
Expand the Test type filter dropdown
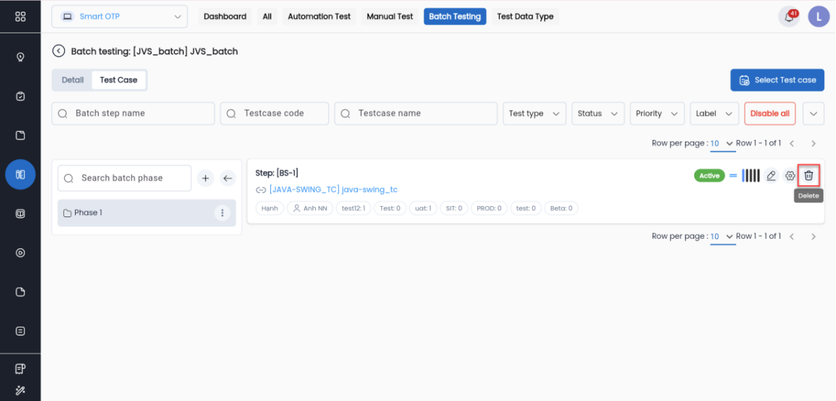534,114
